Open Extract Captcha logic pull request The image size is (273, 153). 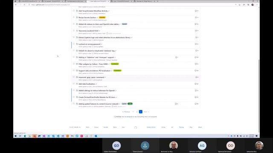(x=105, y=37)
